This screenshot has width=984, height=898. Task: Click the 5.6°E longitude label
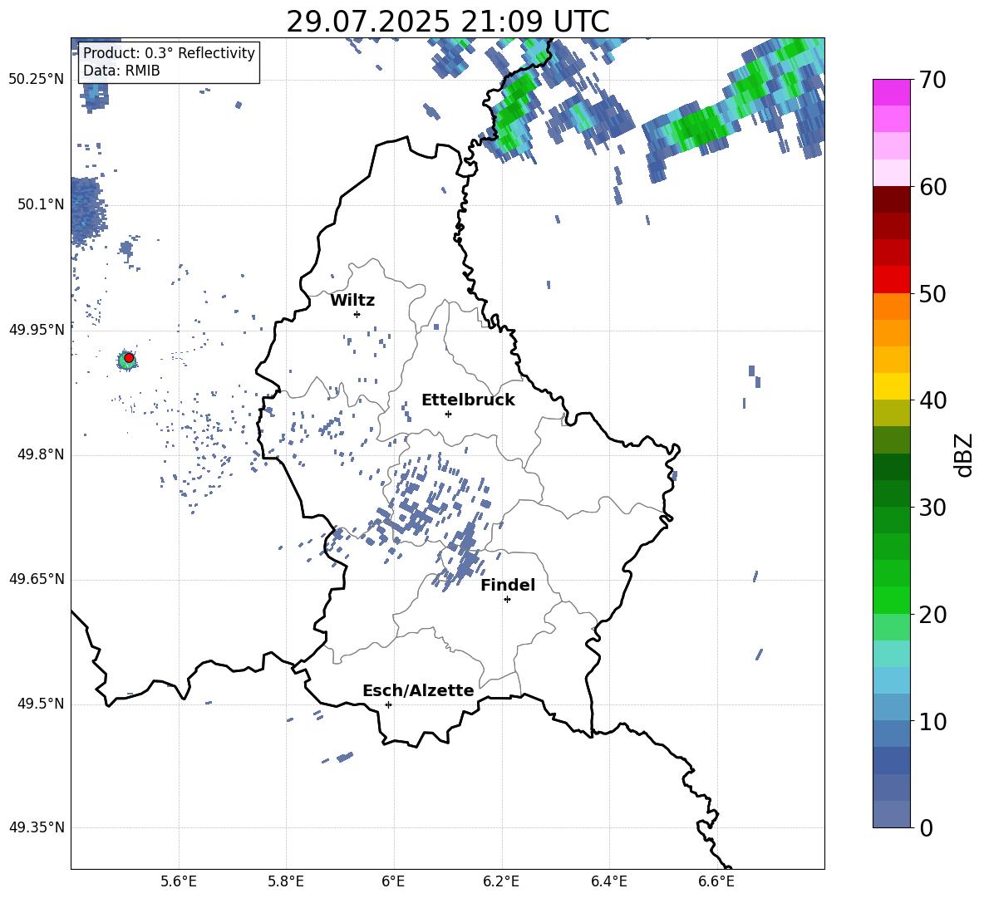click(x=179, y=881)
